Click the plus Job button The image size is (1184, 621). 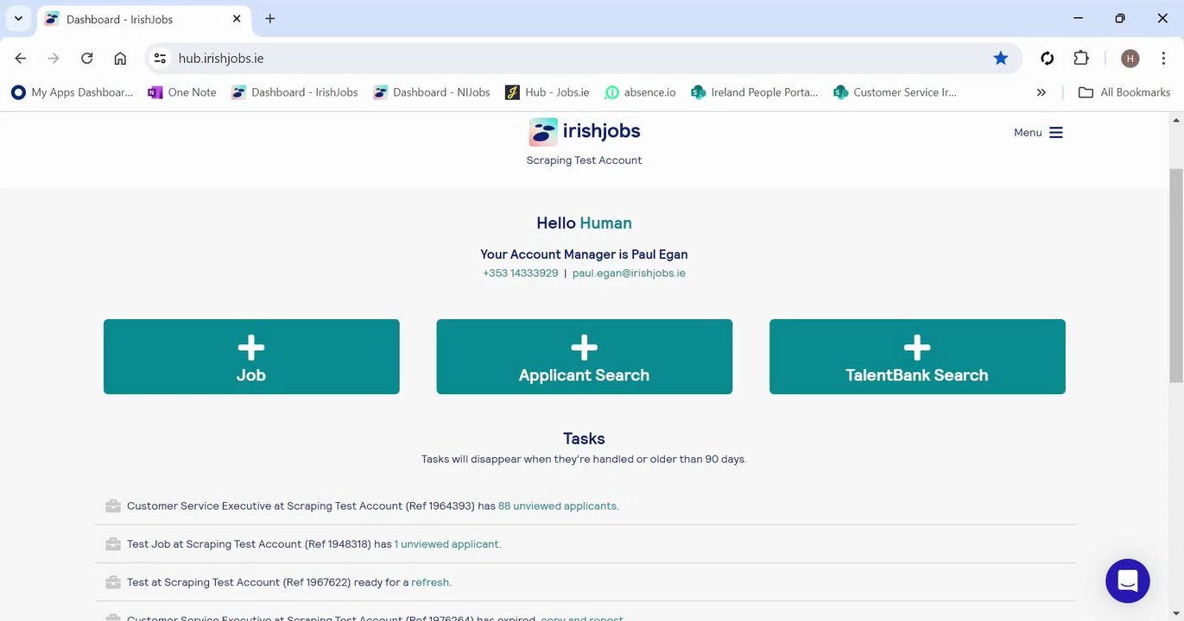[x=251, y=357]
